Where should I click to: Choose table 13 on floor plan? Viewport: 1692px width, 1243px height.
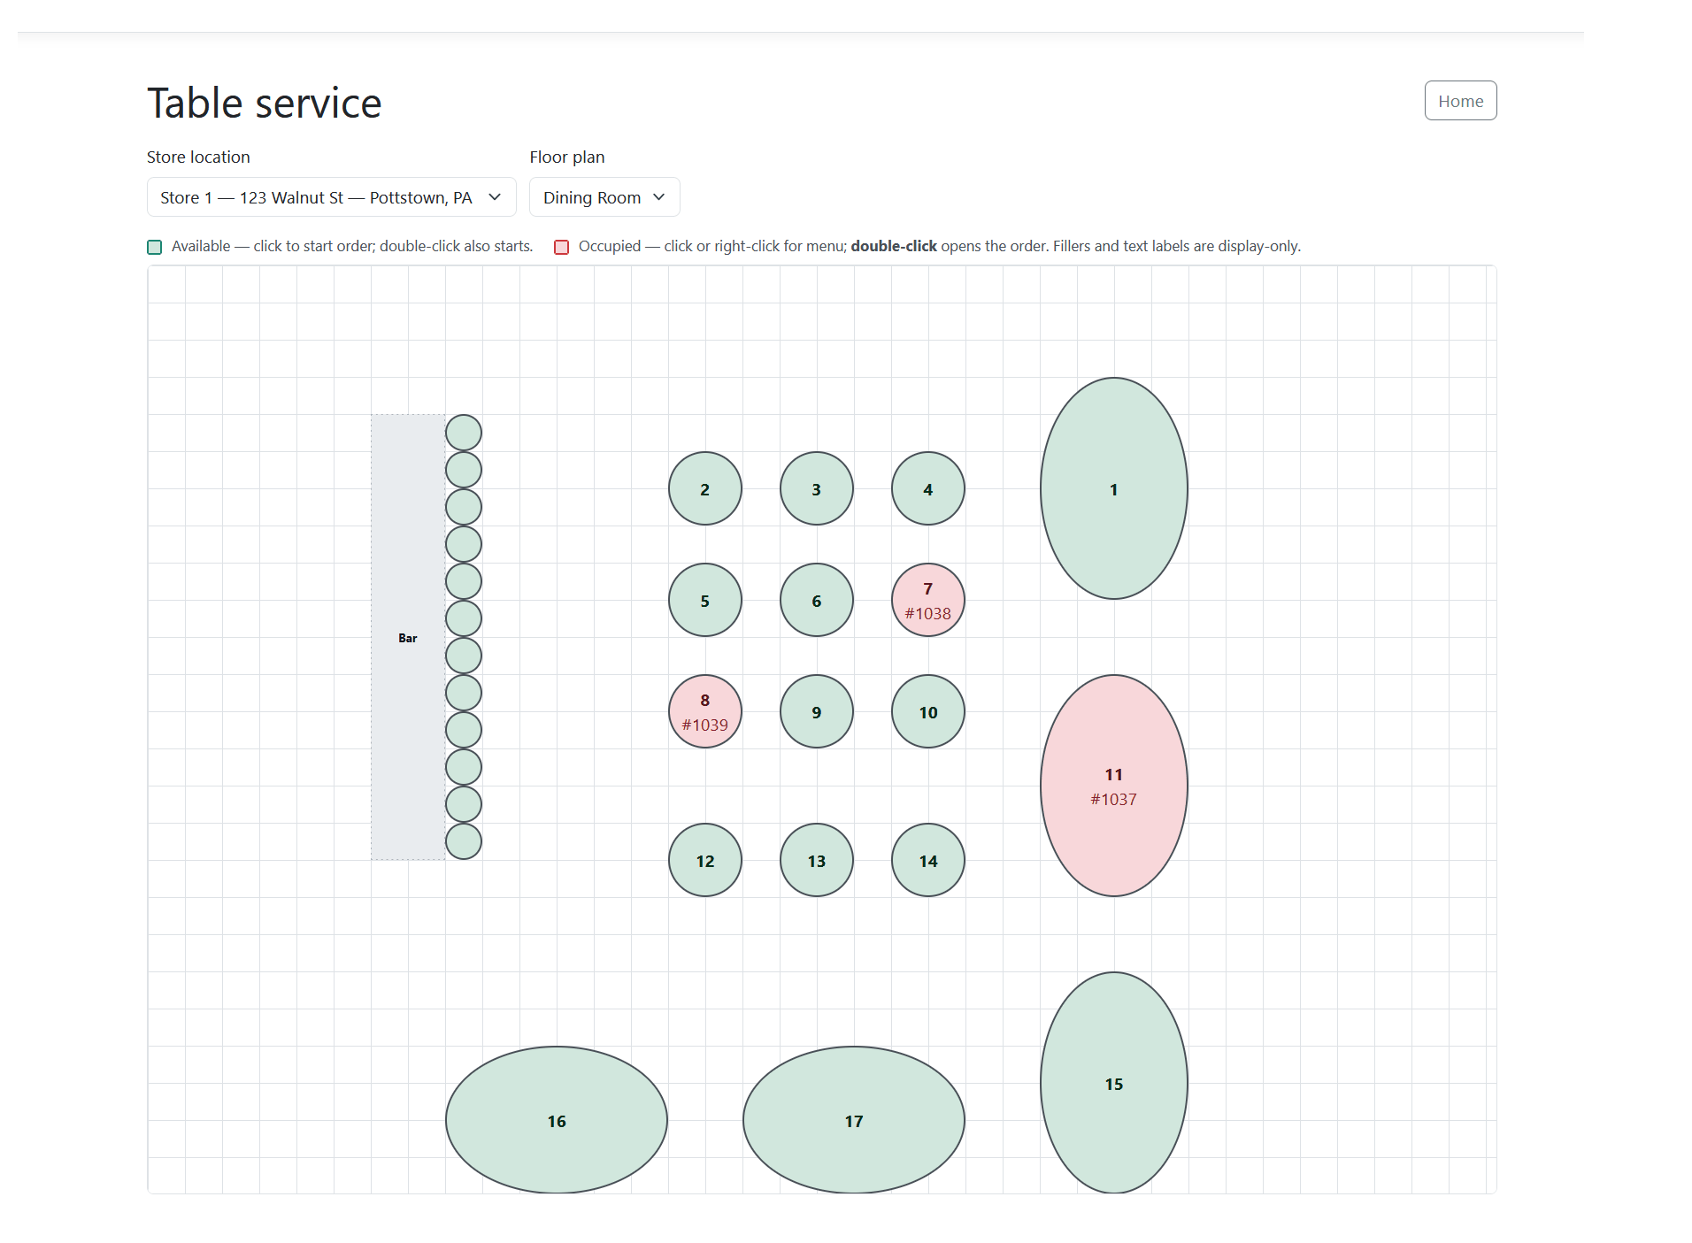point(816,860)
